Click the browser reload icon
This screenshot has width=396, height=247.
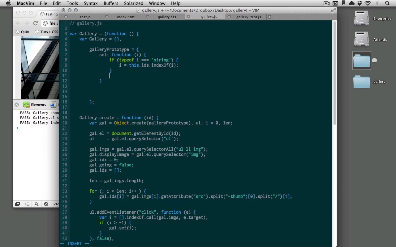coord(35,23)
